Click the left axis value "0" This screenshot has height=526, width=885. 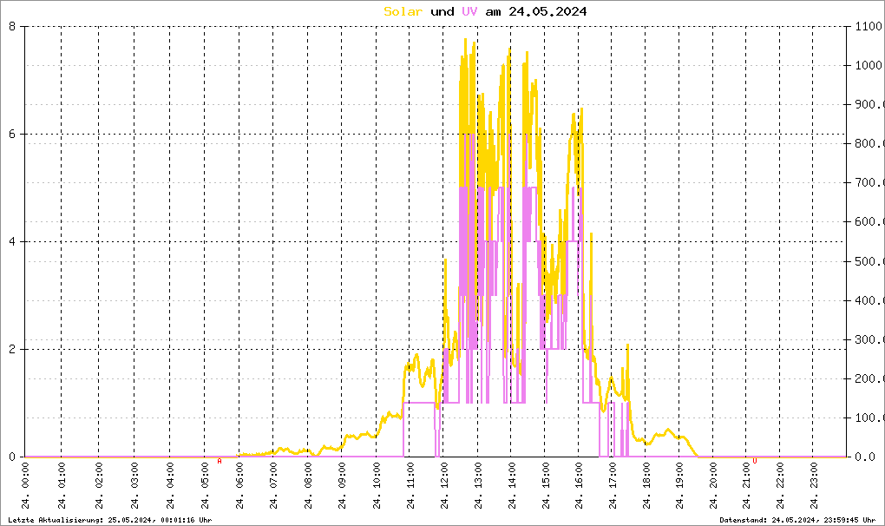click(12, 457)
